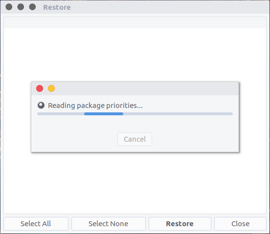The image size is (270, 234).
Task: Close the progress dialog with red button
Action: [40, 88]
